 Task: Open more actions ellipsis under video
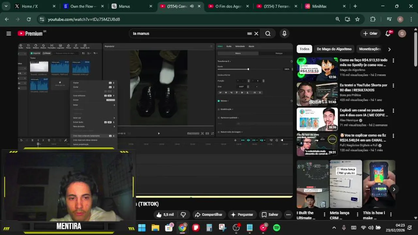[288, 214]
